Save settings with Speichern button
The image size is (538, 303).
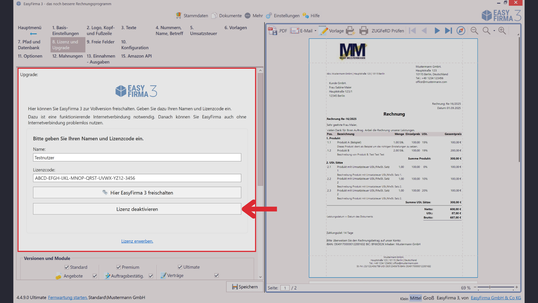[x=245, y=287]
